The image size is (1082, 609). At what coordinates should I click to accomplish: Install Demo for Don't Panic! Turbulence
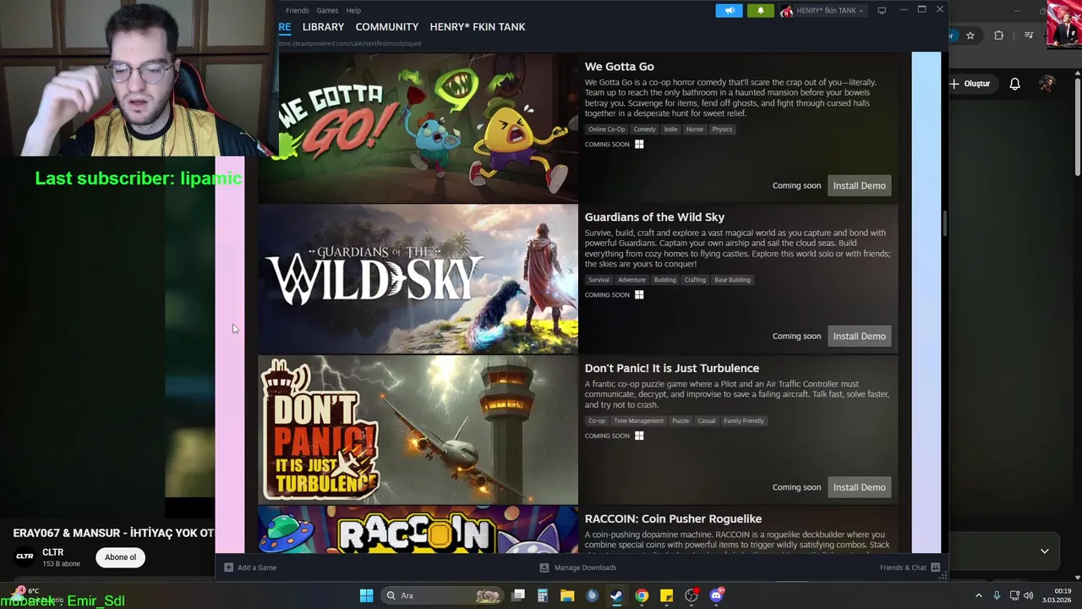[859, 487]
